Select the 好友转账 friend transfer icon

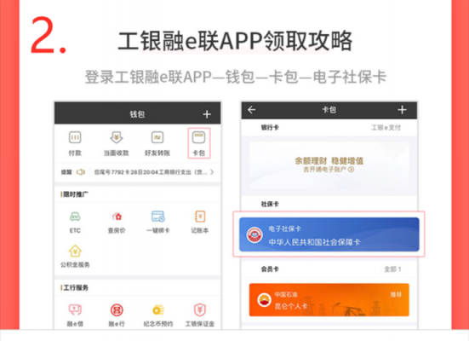click(157, 138)
